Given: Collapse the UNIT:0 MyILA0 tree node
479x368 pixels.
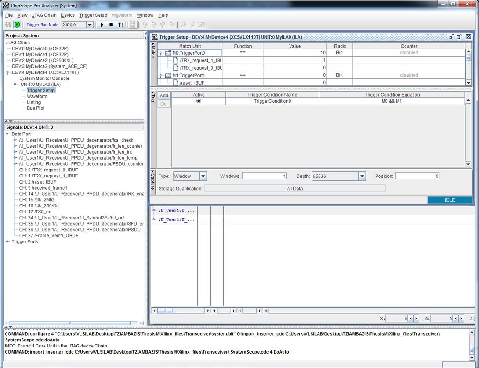Looking at the screenshot, I should pyautogui.click(x=15, y=85).
